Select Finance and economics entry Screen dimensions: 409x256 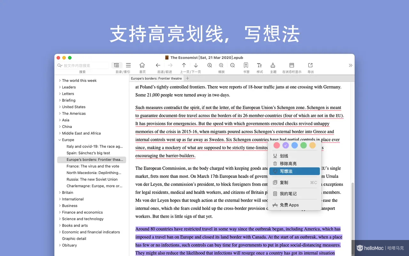(x=82, y=212)
